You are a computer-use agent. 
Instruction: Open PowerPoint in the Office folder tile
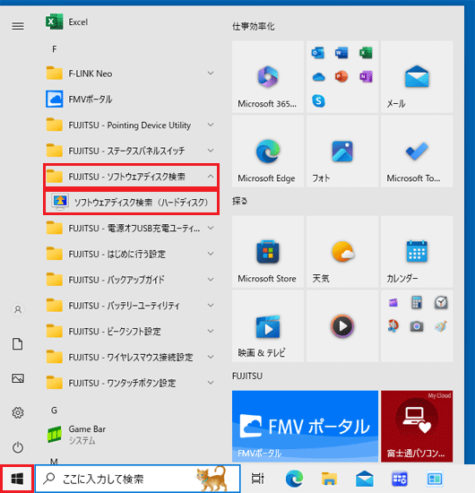tap(341, 77)
